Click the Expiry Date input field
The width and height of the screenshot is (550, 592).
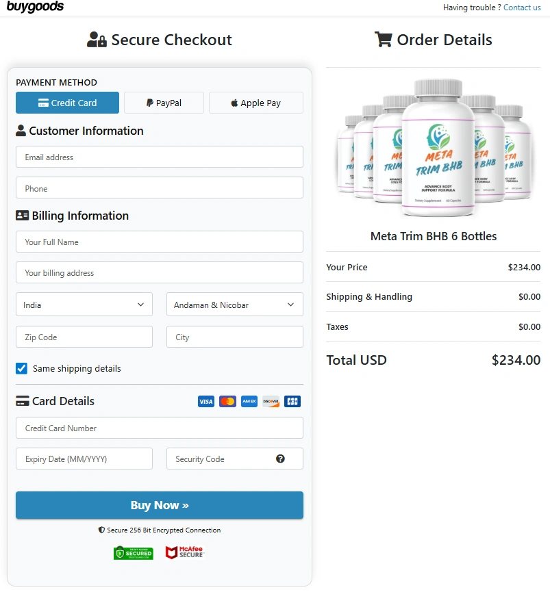tap(84, 459)
